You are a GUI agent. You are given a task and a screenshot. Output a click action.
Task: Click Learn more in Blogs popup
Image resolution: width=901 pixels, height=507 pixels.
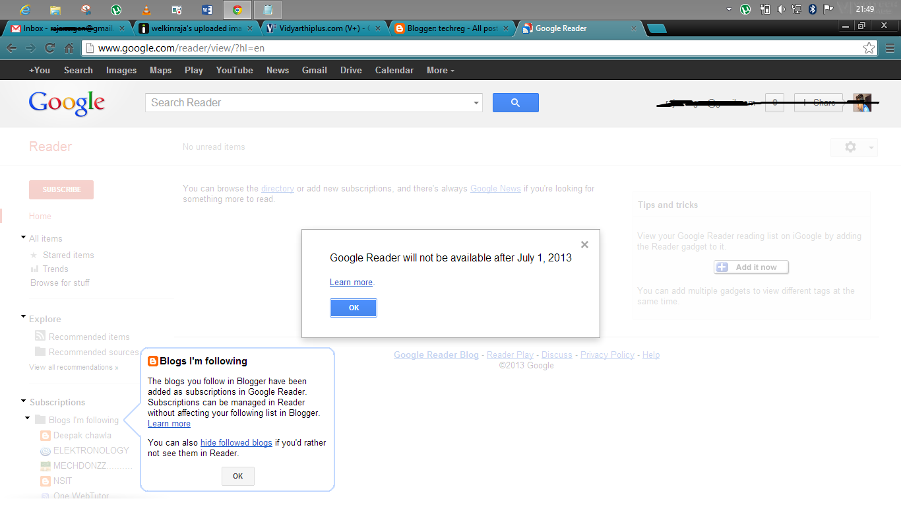pyautogui.click(x=169, y=423)
